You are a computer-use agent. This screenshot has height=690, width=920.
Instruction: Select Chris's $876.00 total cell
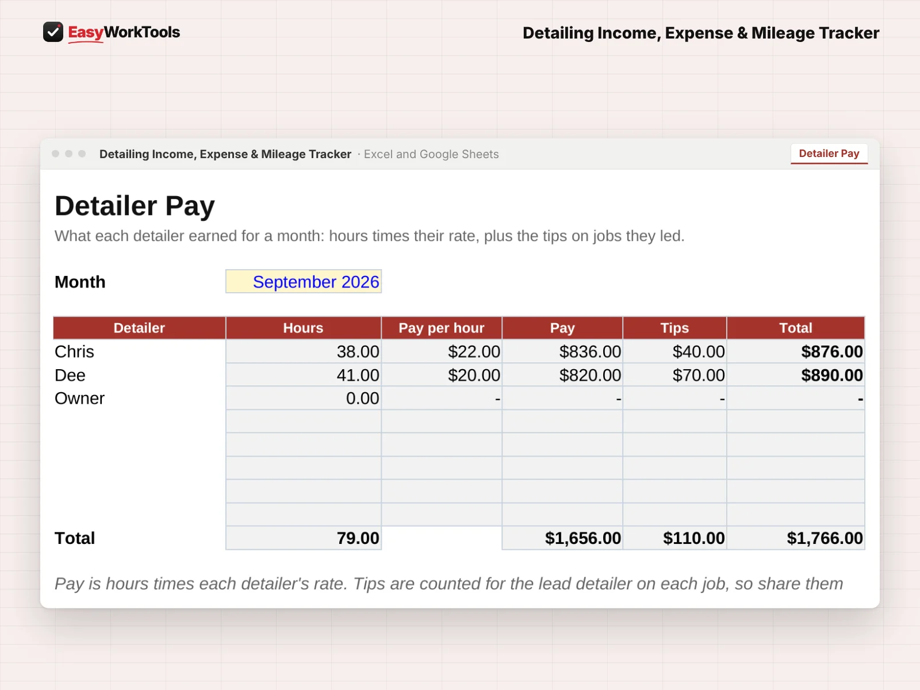pos(796,351)
